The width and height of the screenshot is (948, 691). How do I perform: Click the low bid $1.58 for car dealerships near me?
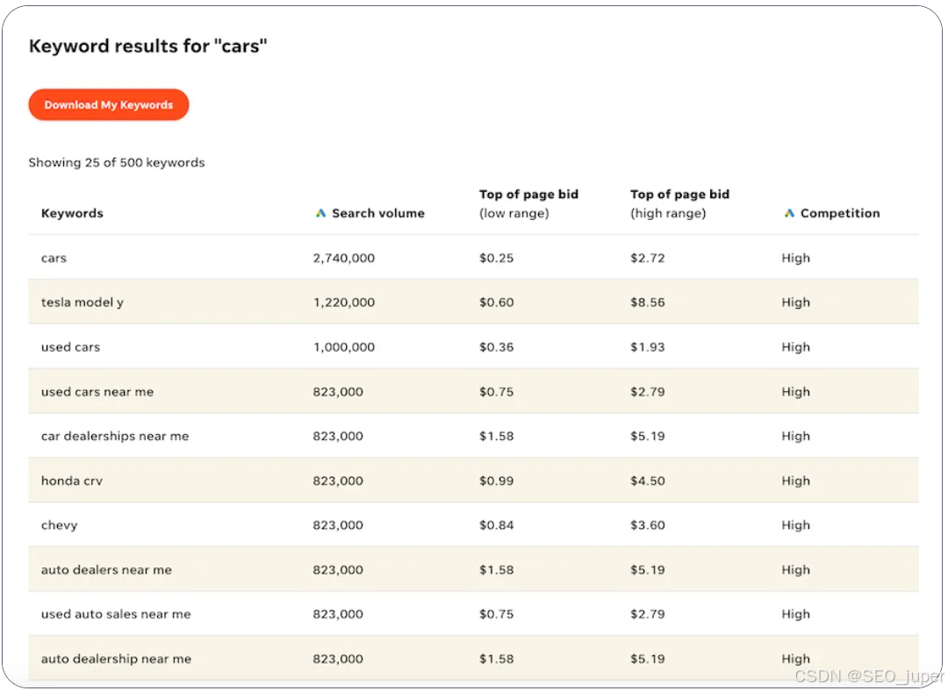coord(496,436)
